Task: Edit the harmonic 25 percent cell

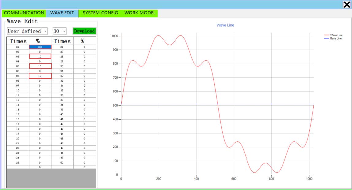Action: [40, 163]
